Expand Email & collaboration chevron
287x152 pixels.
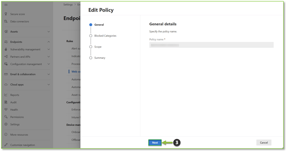click(x=48, y=74)
